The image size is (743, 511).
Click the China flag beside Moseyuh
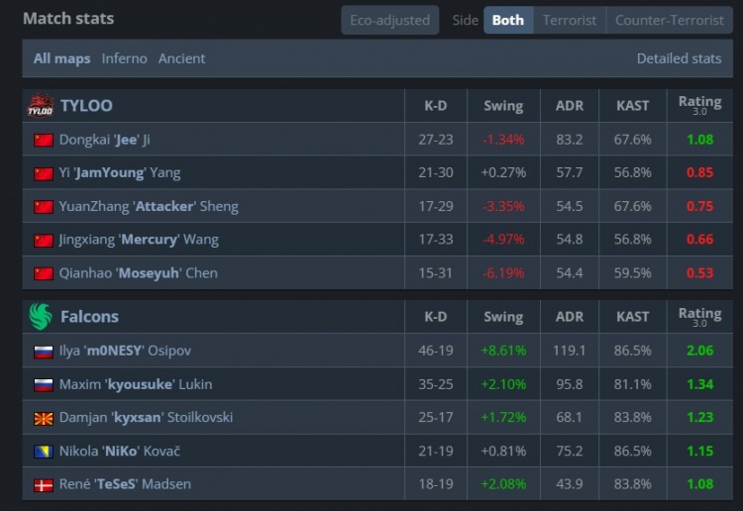44,273
